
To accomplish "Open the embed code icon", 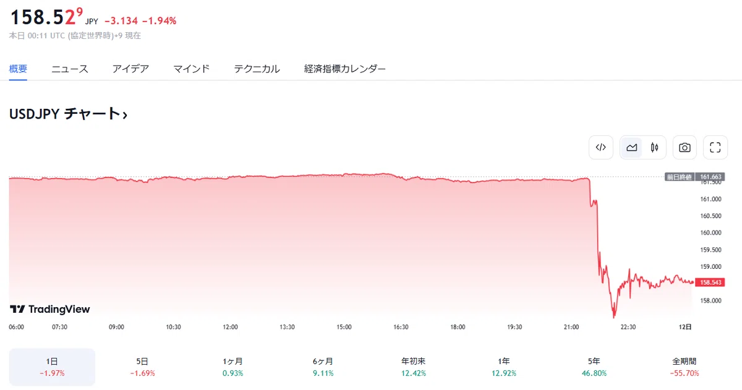I will pyautogui.click(x=600, y=147).
